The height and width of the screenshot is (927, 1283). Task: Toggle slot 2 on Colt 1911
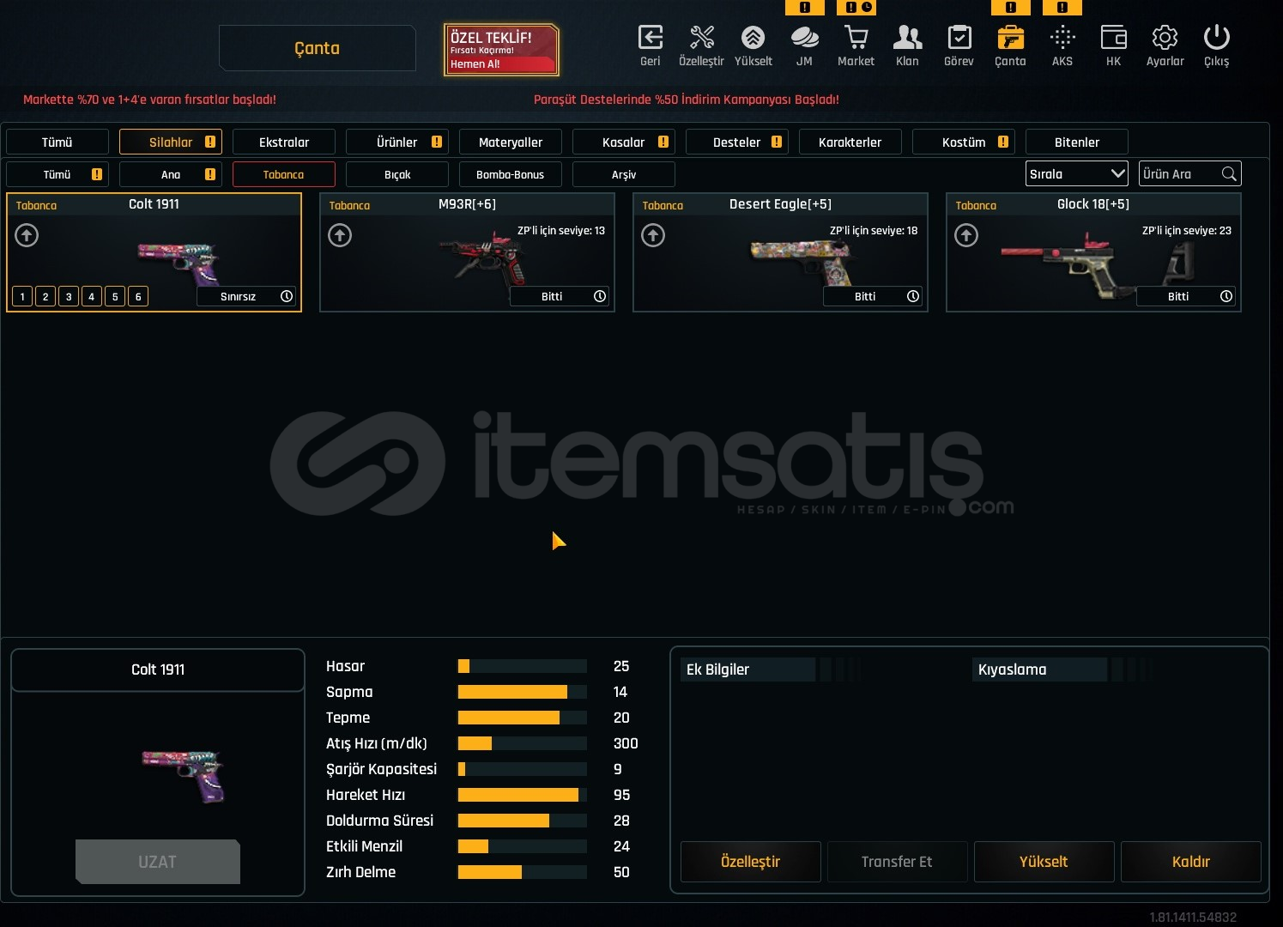pyautogui.click(x=45, y=296)
